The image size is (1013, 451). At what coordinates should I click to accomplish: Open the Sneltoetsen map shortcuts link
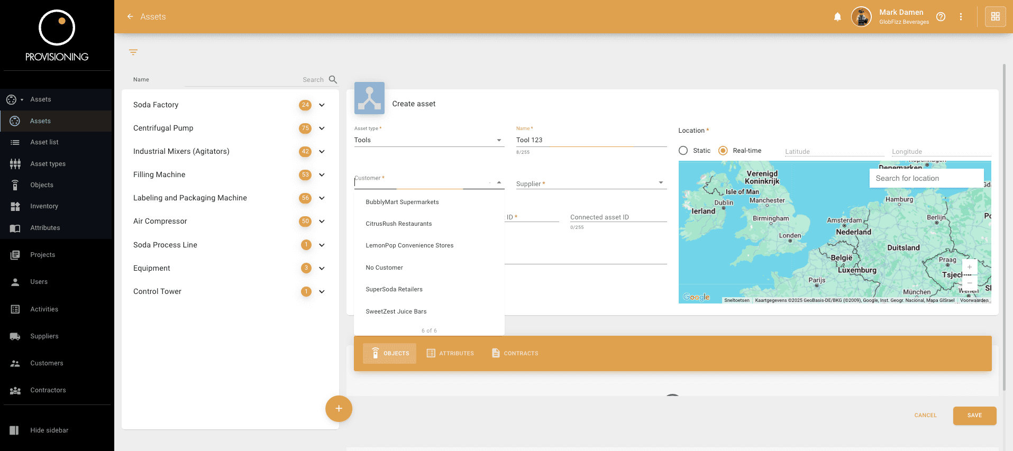click(736, 300)
